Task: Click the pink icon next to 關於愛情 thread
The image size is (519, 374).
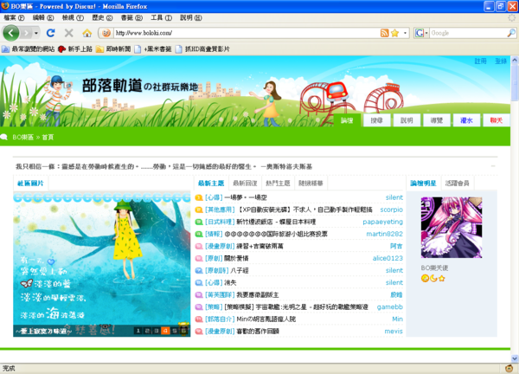Action: click(199, 258)
